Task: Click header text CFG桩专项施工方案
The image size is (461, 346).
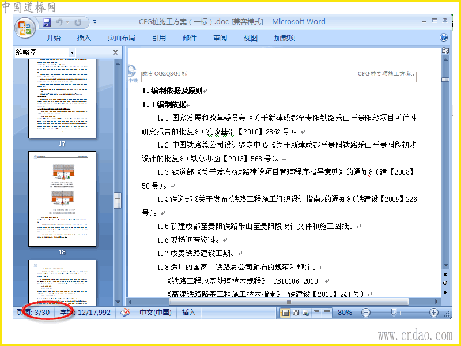Action: 386,74
